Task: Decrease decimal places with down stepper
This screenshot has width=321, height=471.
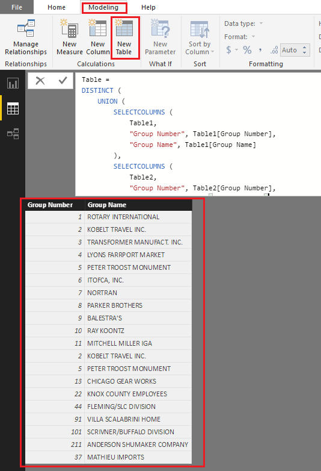Action: pyautogui.click(x=305, y=53)
